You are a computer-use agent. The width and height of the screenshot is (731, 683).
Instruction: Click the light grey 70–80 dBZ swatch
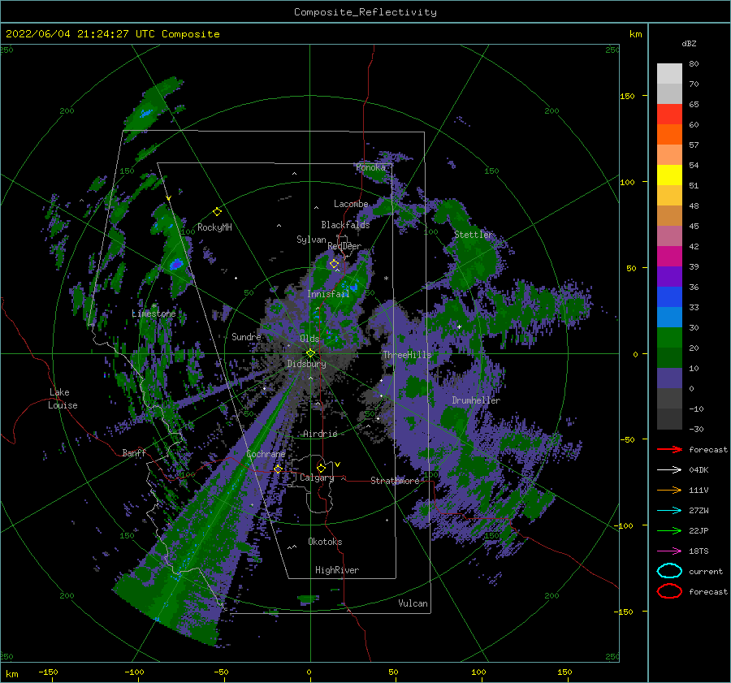click(669, 74)
